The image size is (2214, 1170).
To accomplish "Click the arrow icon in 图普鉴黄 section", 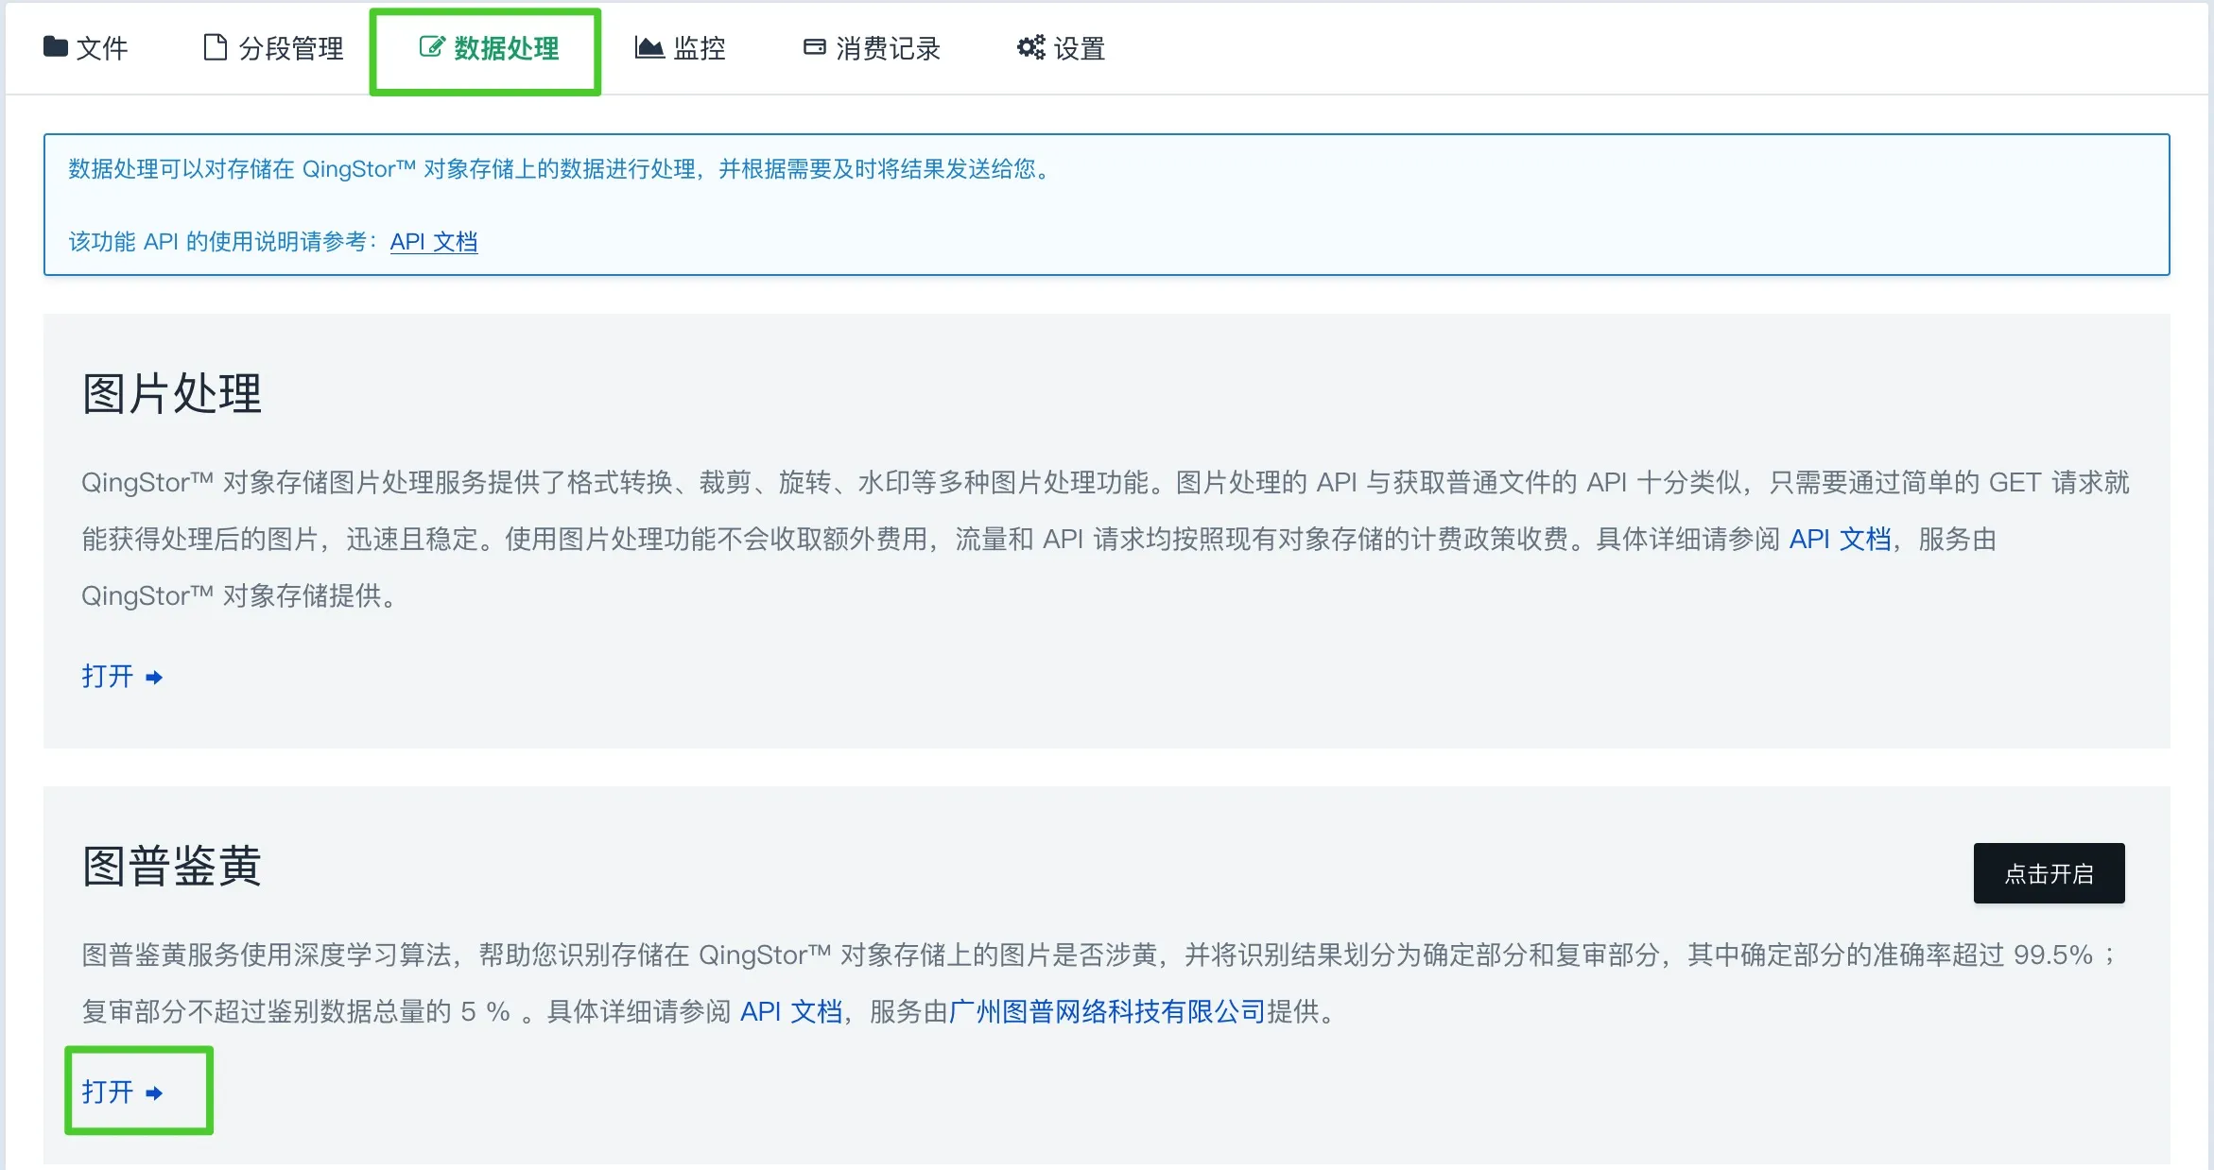I will click(x=154, y=1093).
